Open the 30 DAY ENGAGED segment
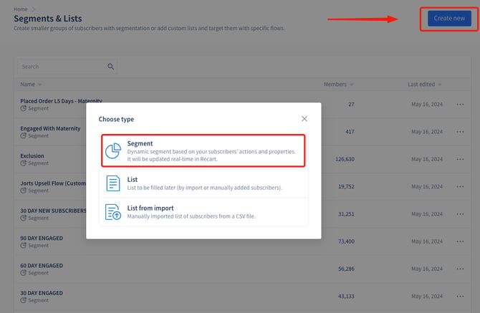480x313 pixels. click(x=42, y=293)
